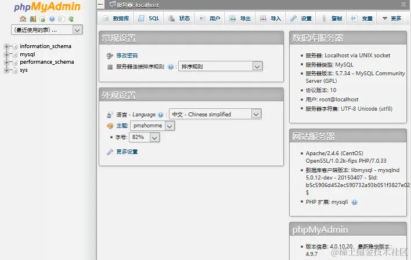This screenshot has height=260, width=411.
Task: Click the 用户: root@localhost text
Action: pos(332,100)
